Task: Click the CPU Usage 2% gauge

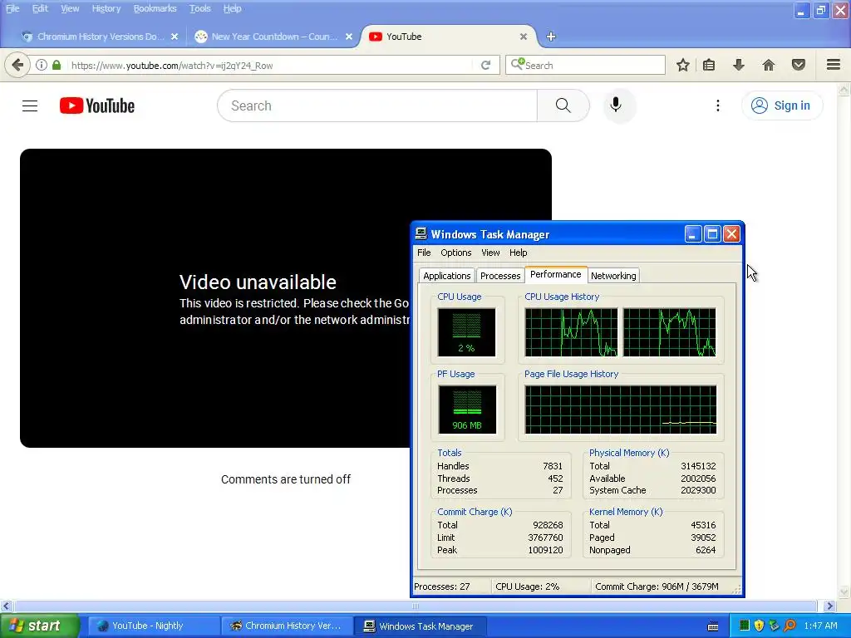Action: pyautogui.click(x=466, y=332)
